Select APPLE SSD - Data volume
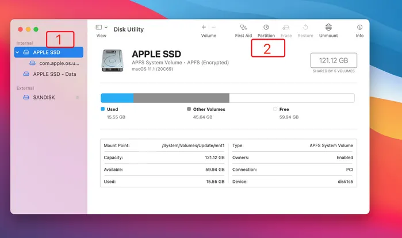This screenshot has height=238, width=402. click(54, 74)
